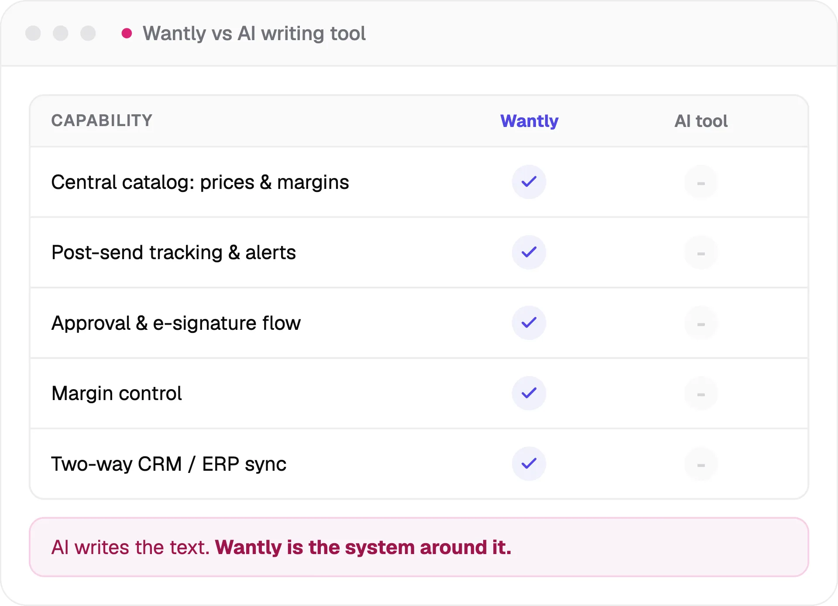Screen dimensions: 838x606
Task: Click 'Wantly is the system around it.' text
Action: click(363, 547)
